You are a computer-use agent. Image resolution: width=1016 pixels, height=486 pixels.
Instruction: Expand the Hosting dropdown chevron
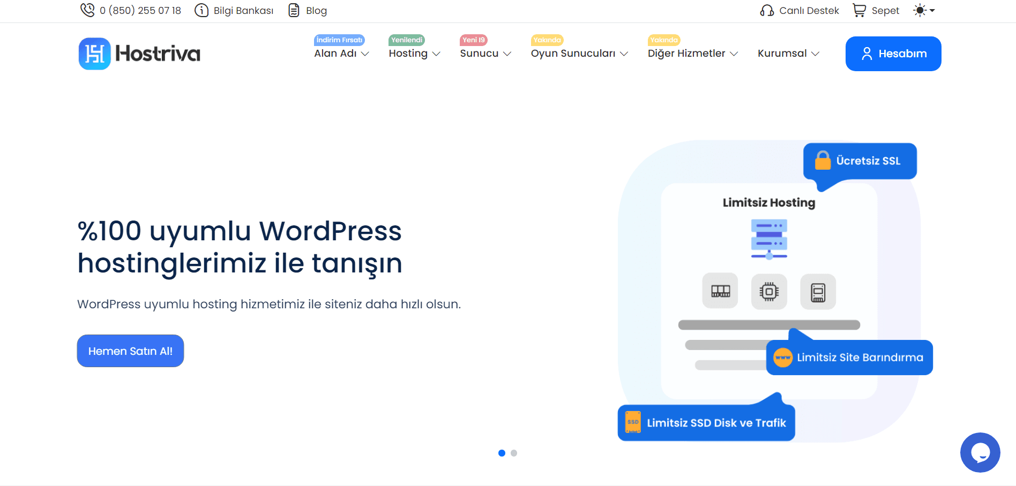click(x=436, y=54)
